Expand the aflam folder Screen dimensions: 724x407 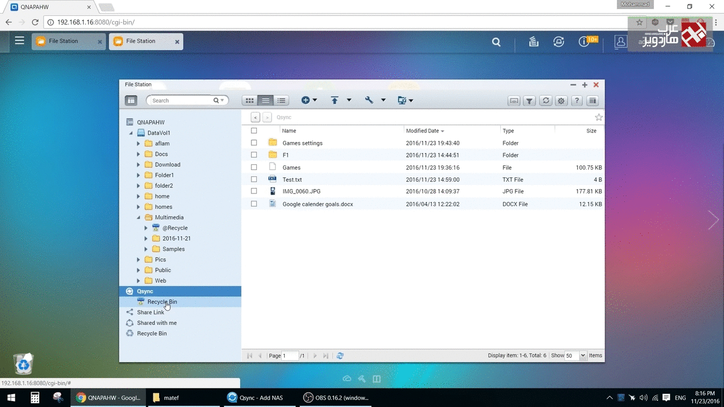pos(138,144)
